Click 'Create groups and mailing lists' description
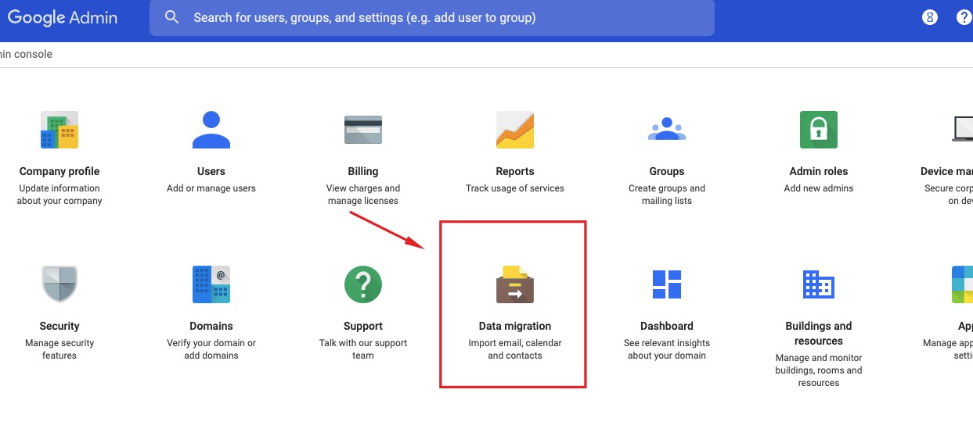The image size is (973, 429). point(667,195)
